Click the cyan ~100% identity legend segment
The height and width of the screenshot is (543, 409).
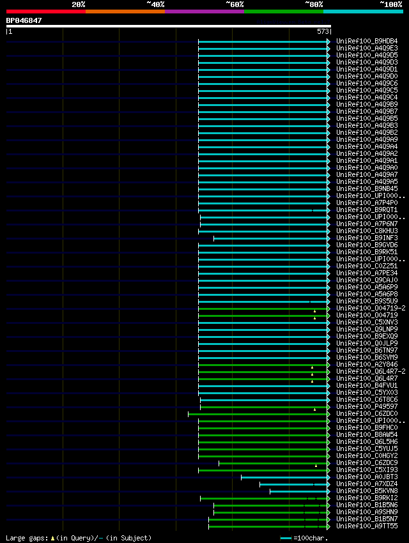[x=363, y=11]
